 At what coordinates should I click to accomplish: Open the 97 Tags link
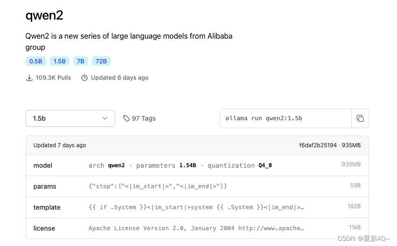tap(139, 118)
